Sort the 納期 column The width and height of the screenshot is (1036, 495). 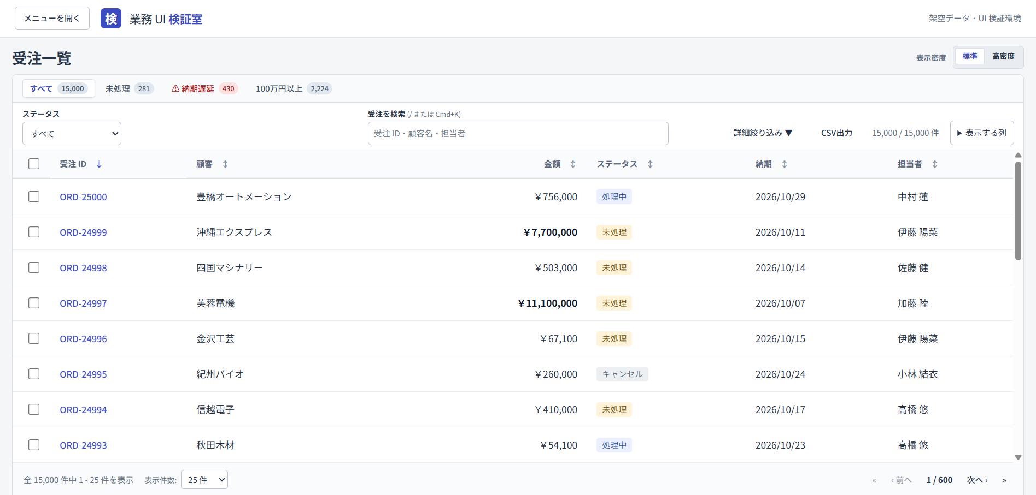click(785, 164)
